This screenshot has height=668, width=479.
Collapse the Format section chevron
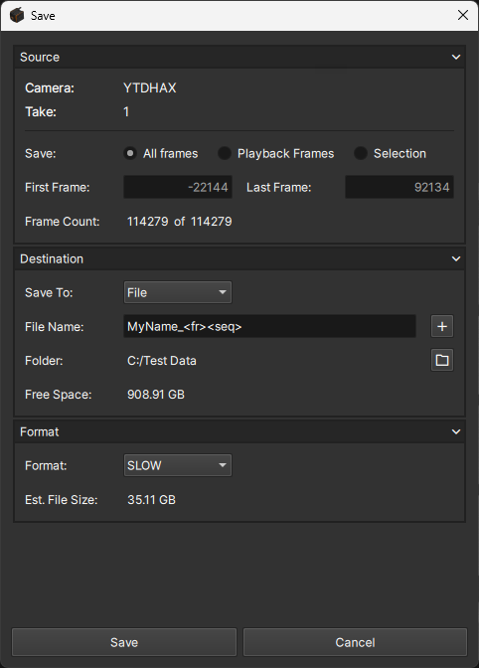click(455, 432)
